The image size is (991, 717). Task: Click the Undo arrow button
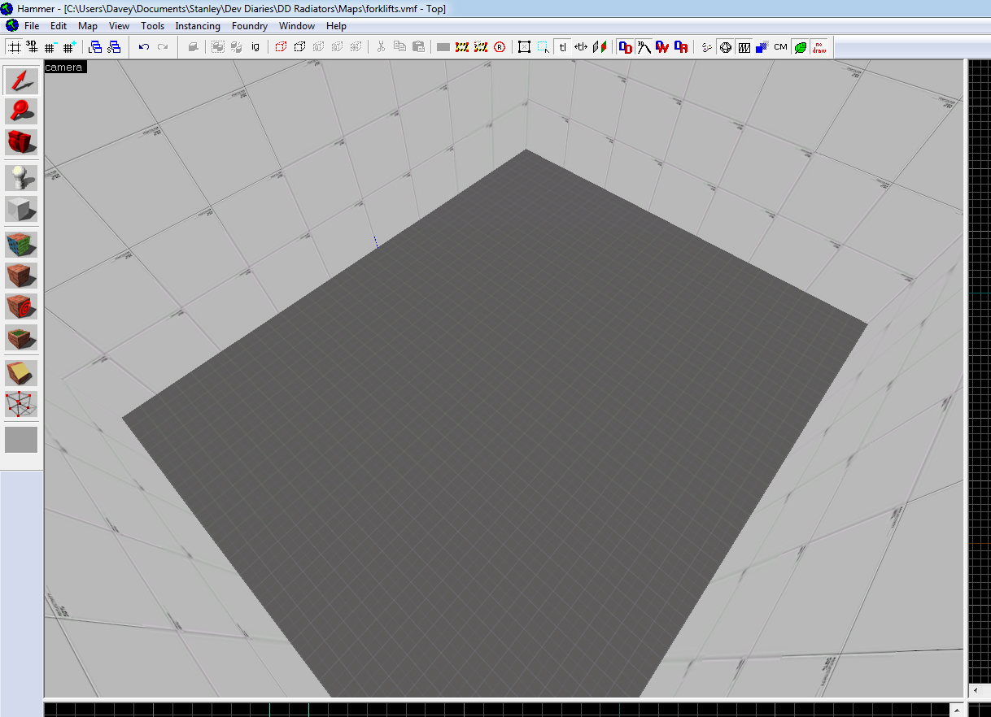coord(144,47)
